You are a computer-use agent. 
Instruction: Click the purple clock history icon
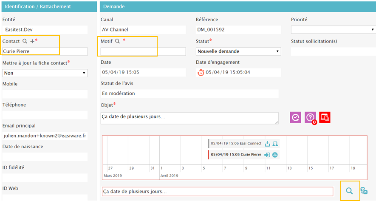pyautogui.click(x=296, y=118)
